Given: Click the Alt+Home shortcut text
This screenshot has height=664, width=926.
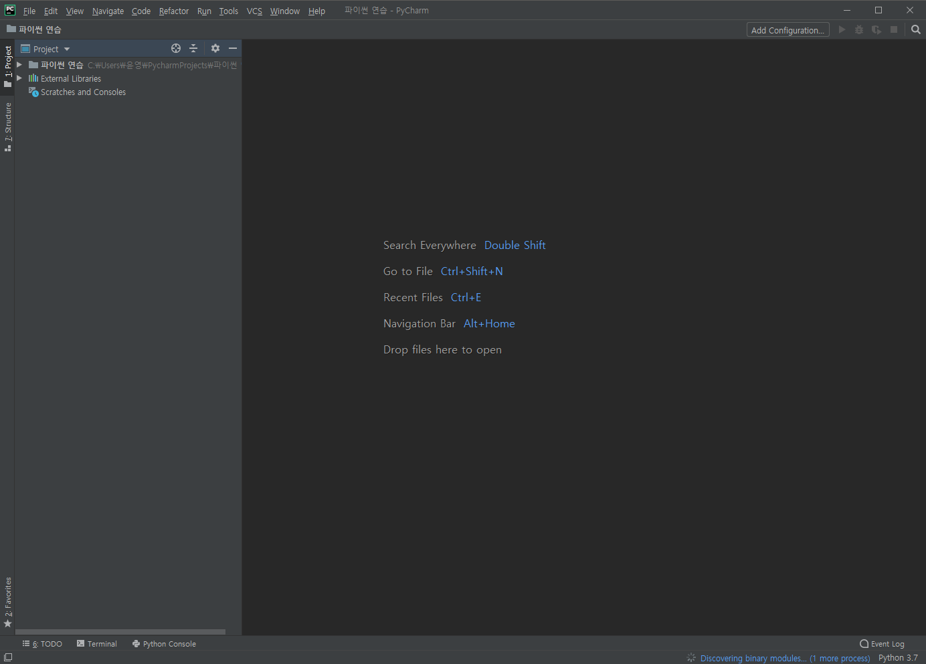Looking at the screenshot, I should coord(489,323).
